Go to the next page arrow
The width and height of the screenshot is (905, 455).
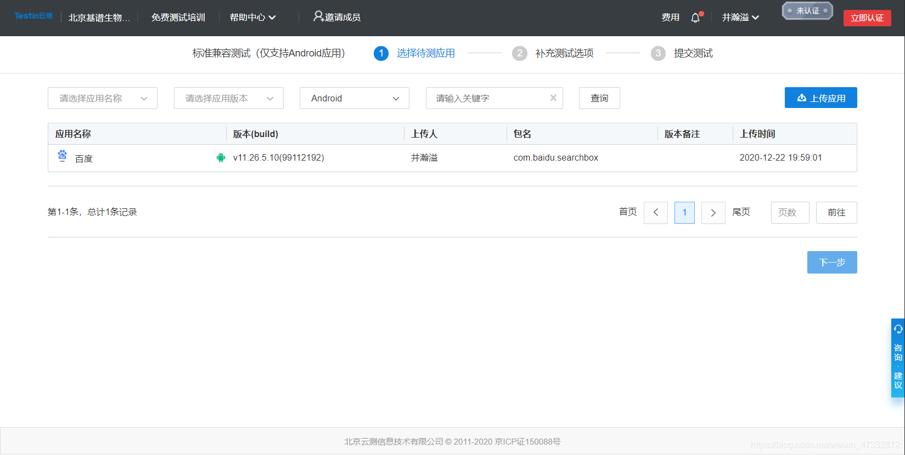[713, 213]
